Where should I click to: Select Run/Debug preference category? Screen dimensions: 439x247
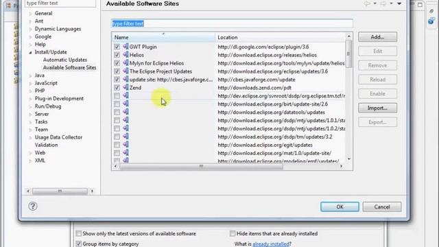click(x=48, y=106)
